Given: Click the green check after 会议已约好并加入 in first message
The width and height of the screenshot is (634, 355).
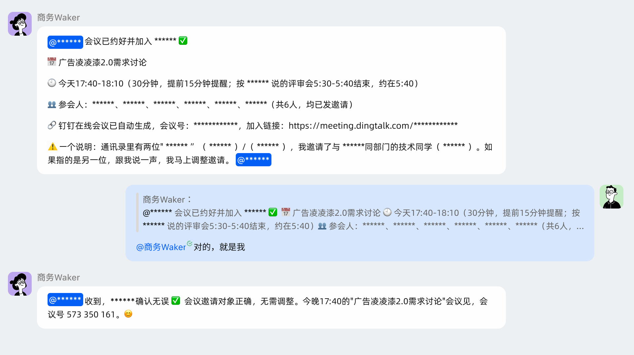Looking at the screenshot, I should [183, 41].
